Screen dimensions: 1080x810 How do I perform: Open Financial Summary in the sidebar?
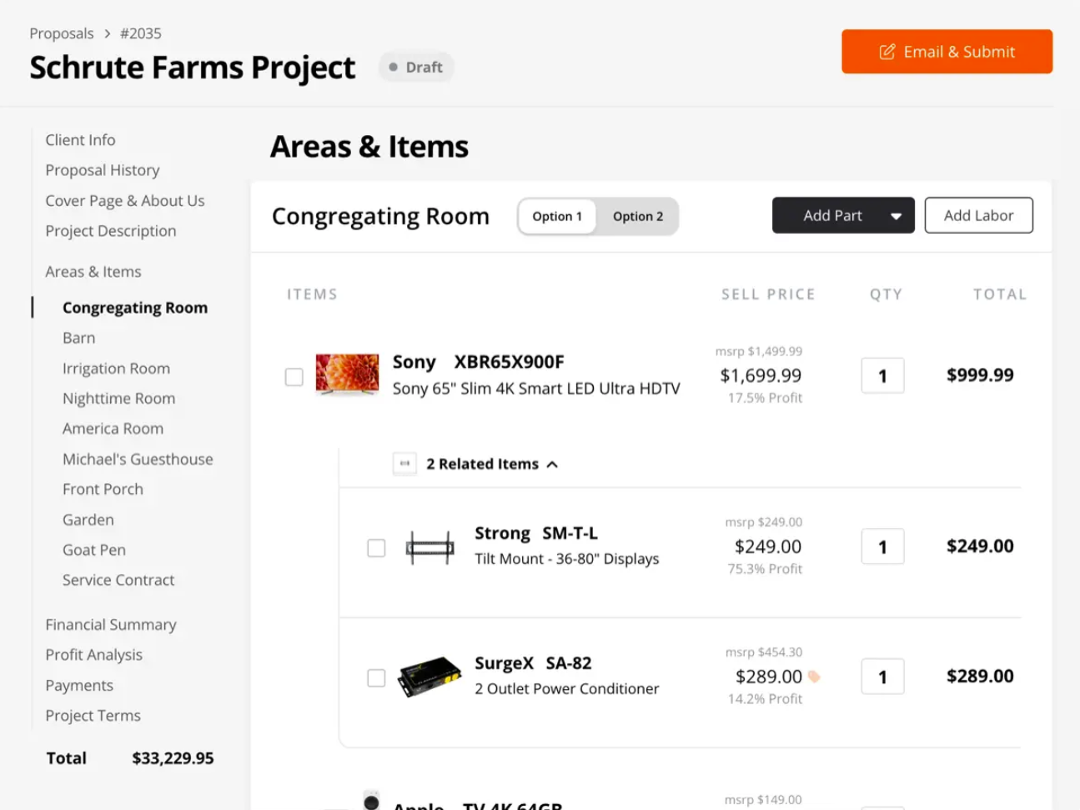tap(111, 625)
